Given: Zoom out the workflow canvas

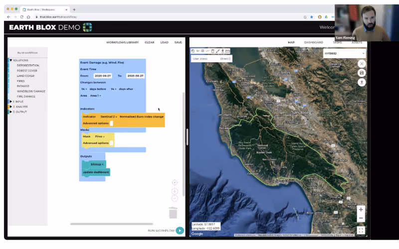Looking at the screenshot, I should pos(175,198).
